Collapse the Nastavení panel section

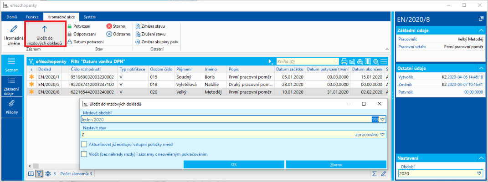(x=481, y=158)
